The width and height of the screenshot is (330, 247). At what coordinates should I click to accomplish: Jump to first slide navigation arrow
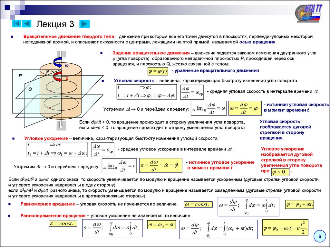(16, 23)
